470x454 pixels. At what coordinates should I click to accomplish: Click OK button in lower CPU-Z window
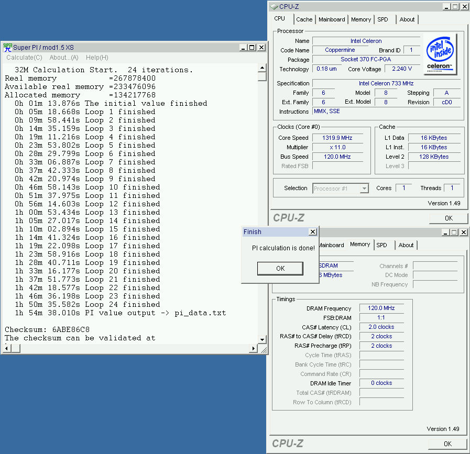click(x=447, y=444)
